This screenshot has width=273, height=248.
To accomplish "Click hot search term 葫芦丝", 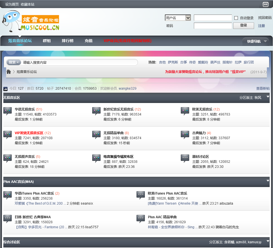I will pos(215,62).
